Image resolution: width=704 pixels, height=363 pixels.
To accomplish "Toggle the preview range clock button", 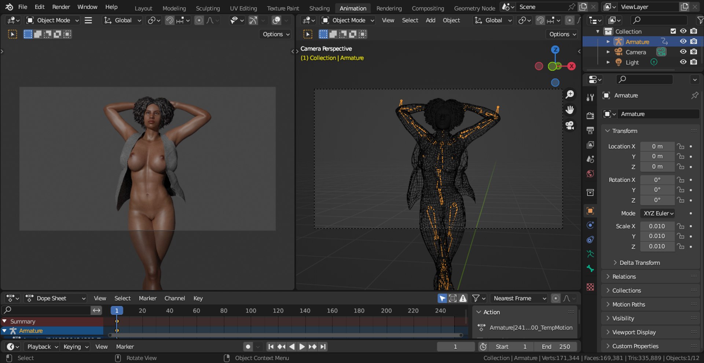I will tap(483, 347).
